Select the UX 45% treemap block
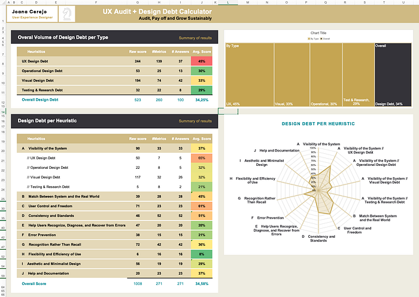 coord(250,75)
